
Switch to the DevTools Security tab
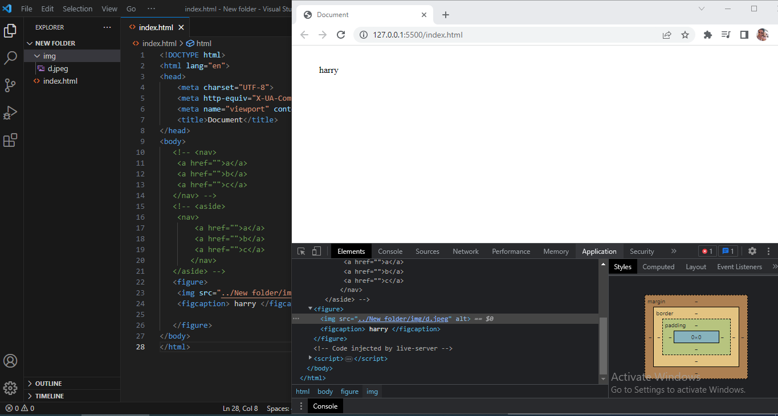tap(642, 252)
